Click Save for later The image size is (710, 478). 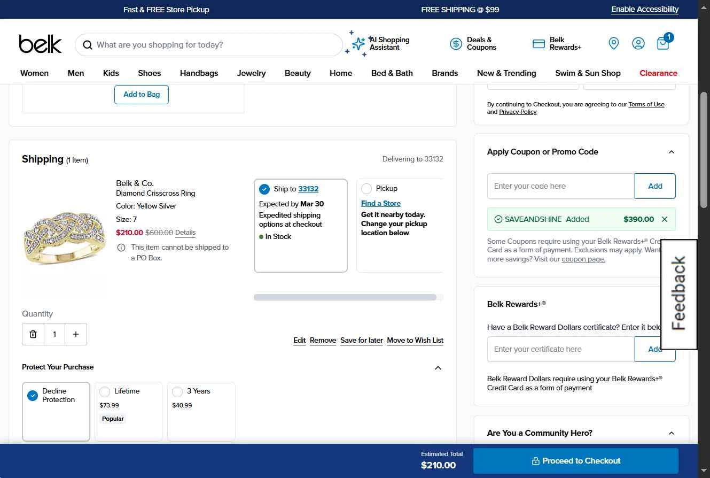pos(362,341)
